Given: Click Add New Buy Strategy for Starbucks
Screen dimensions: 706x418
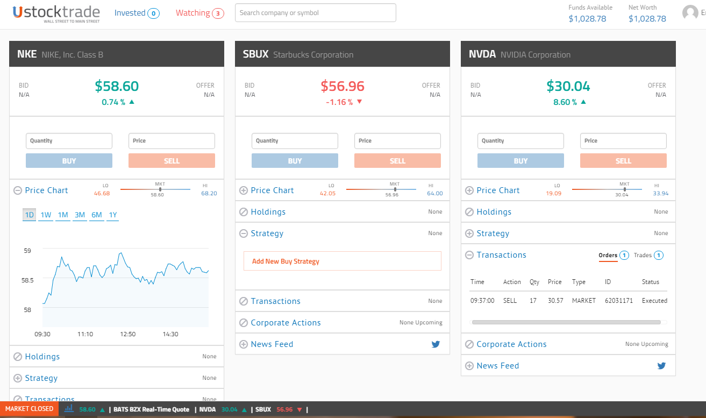Looking at the screenshot, I should [286, 261].
